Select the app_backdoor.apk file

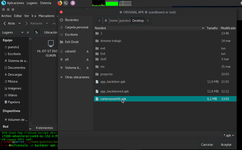pos(113,82)
